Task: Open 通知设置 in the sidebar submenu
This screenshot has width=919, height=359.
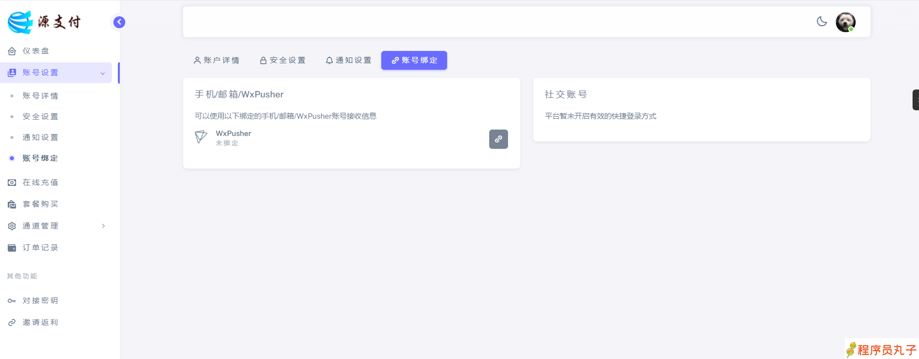Action: (x=56, y=137)
